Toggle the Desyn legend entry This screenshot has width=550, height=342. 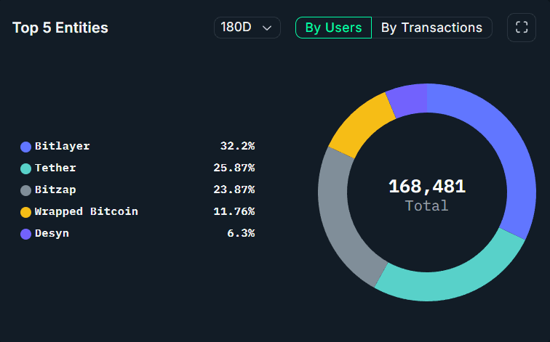pyautogui.click(x=52, y=233)
